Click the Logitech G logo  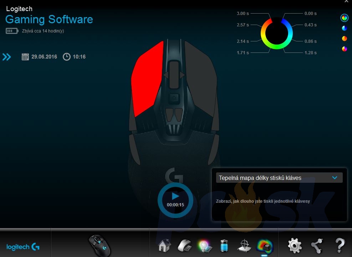23,247
